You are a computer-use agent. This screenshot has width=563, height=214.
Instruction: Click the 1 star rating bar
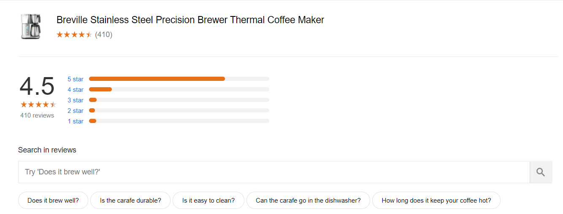pyautogui.click(x=179, y=121)
